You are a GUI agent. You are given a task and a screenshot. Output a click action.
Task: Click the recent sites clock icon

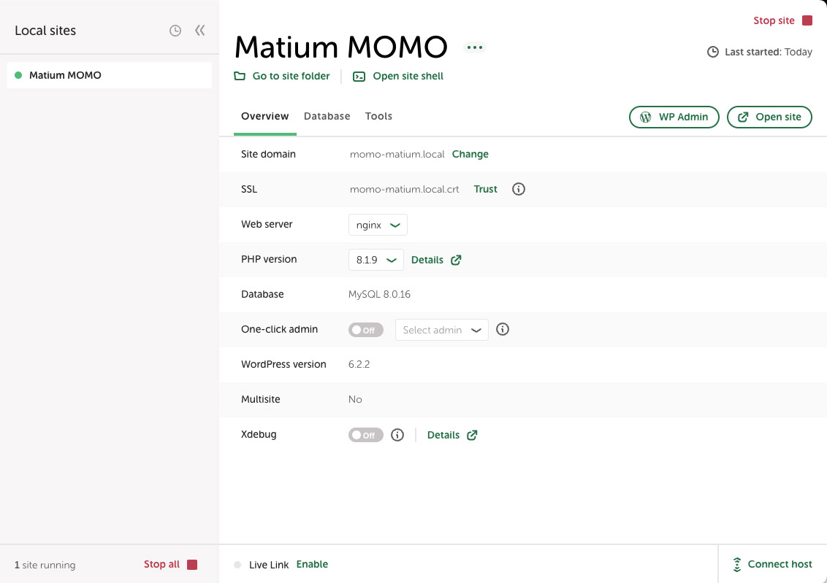175,31
